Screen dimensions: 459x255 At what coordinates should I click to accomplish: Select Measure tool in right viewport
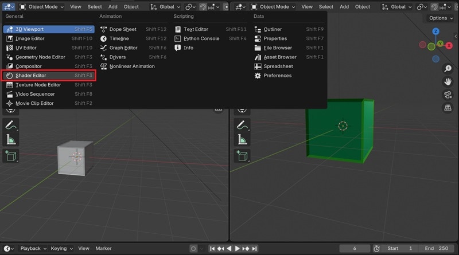(242, 140)
